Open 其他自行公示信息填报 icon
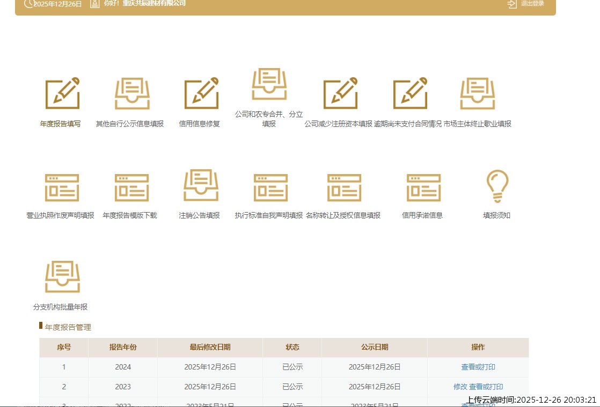This screenshot has width=600, height=407. click(131, 94)
